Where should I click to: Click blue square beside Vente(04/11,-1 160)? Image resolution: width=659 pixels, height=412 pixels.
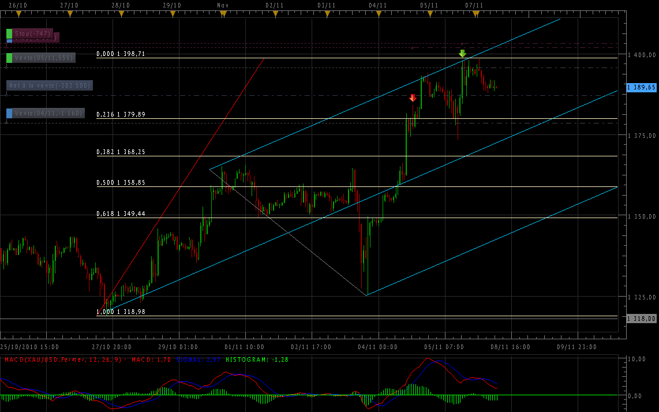pyautogui.click(x=9, y=113)
